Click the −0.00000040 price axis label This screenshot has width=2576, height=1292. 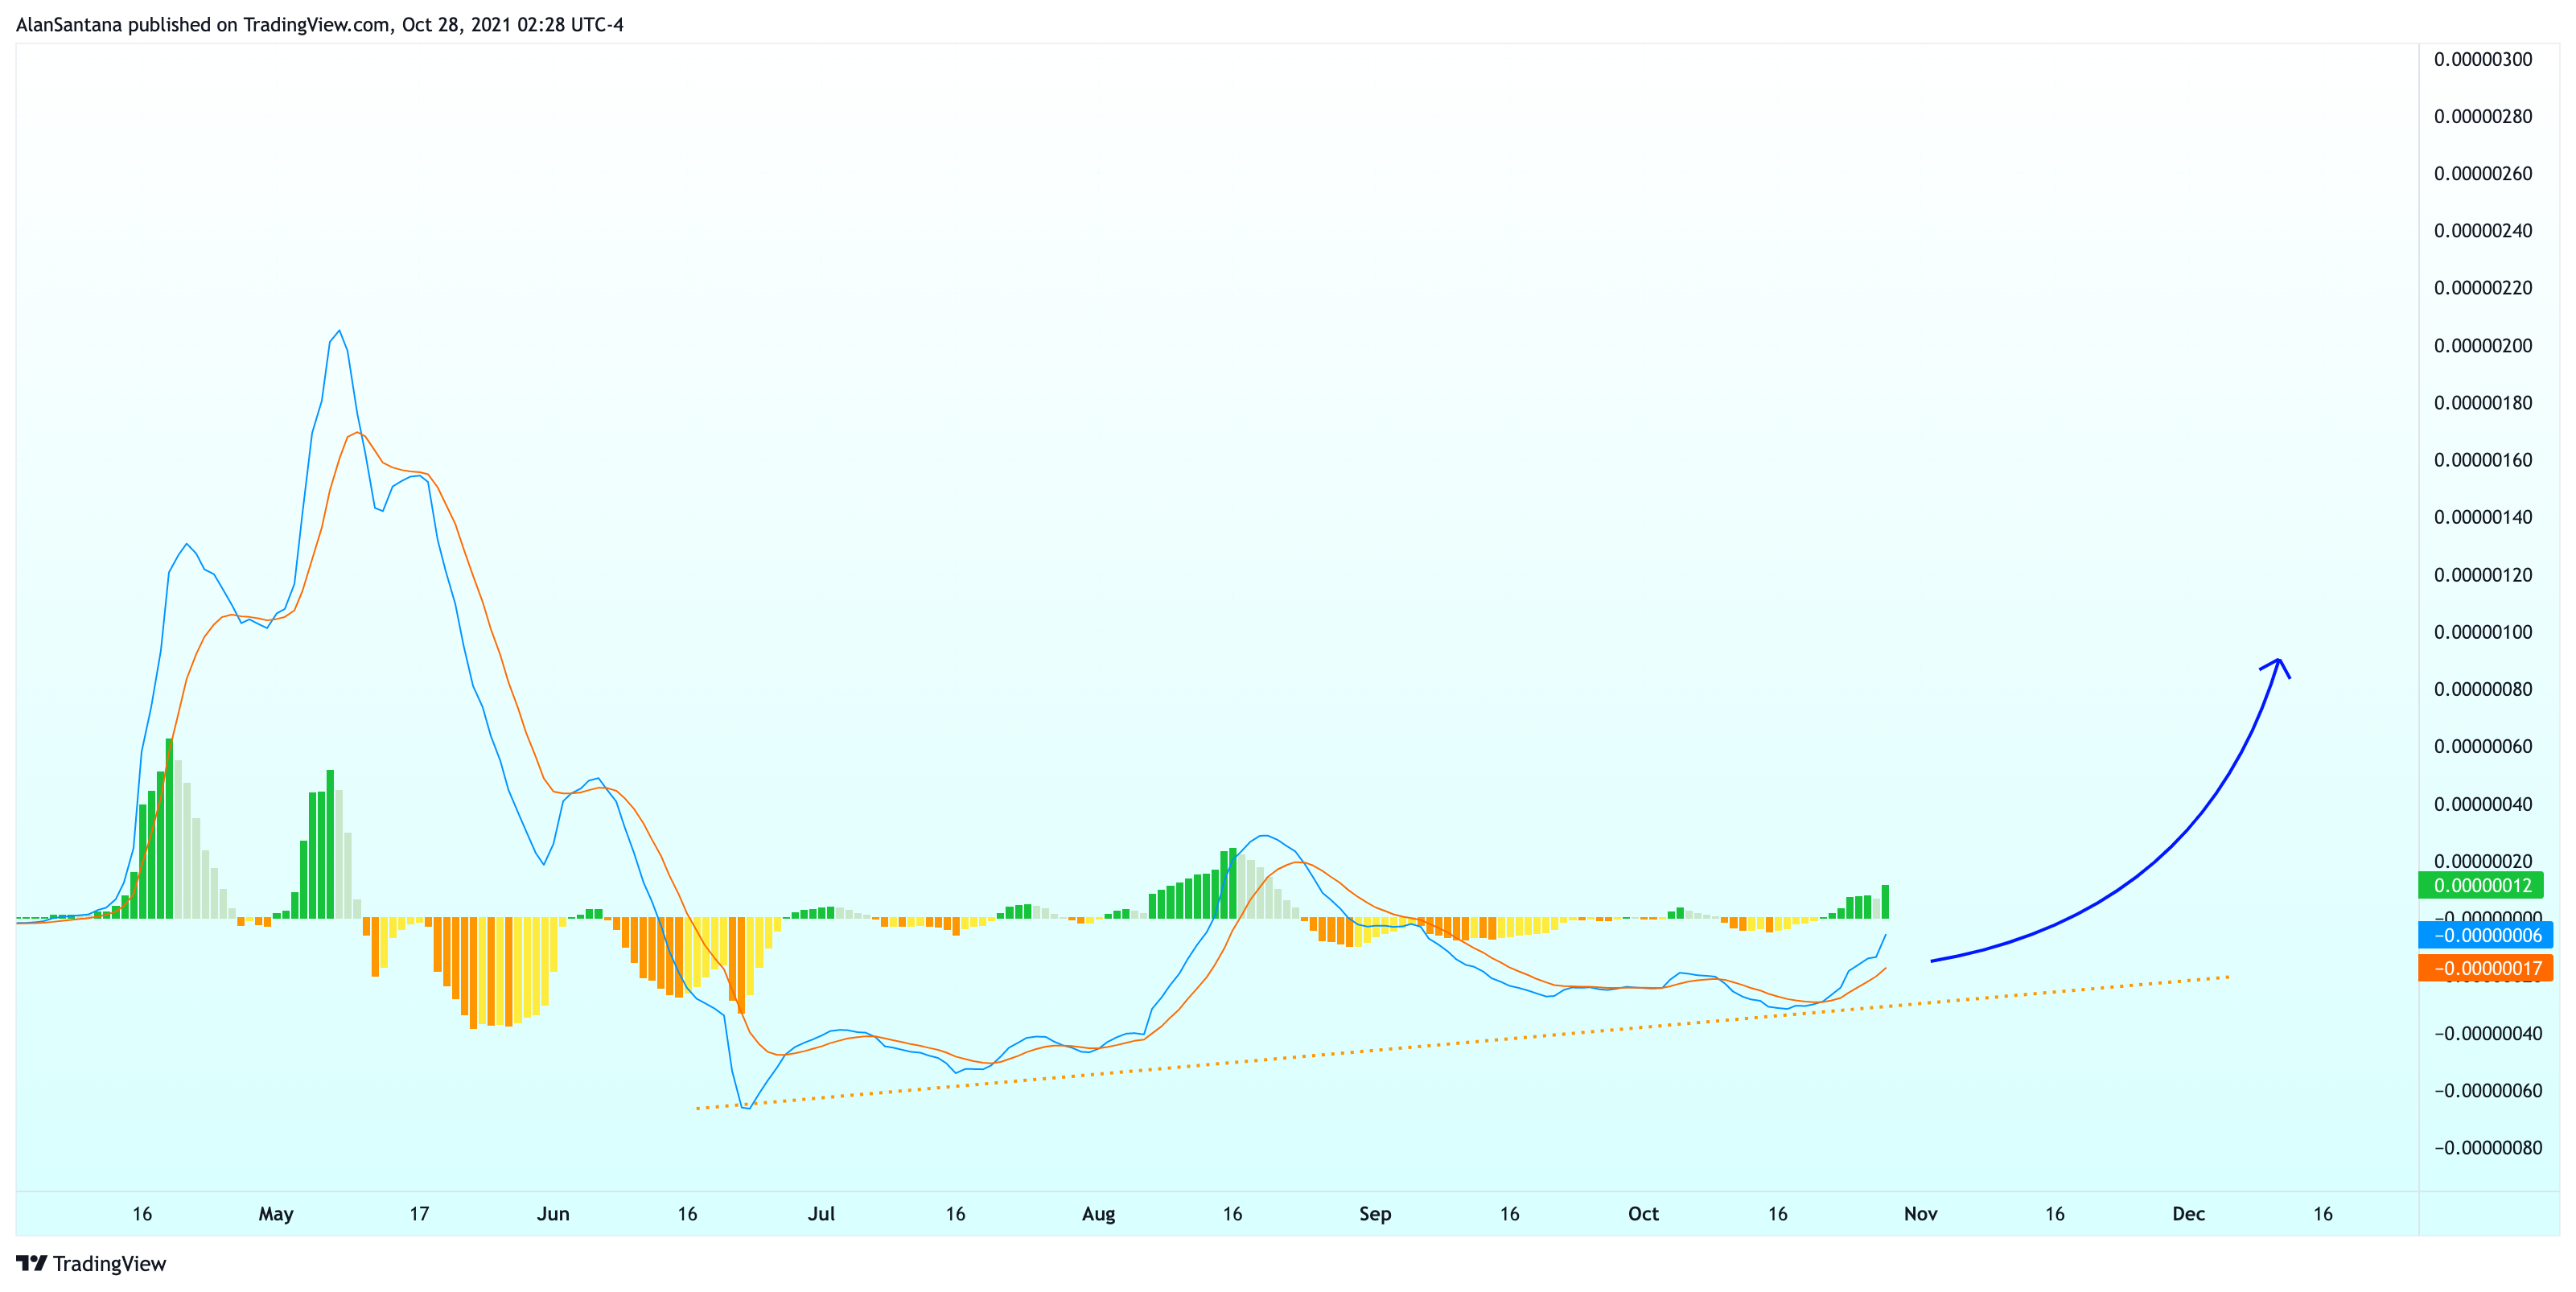pos(2487,1033)
